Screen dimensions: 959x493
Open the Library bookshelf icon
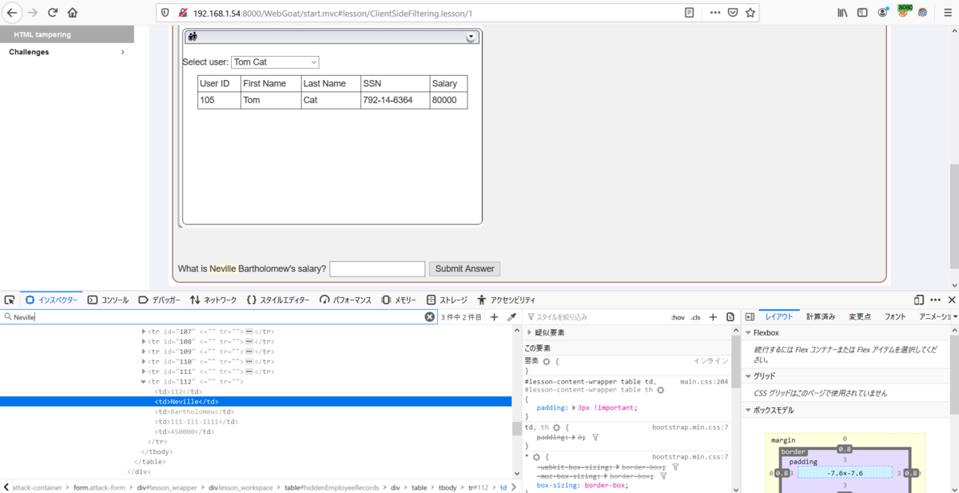842,13
